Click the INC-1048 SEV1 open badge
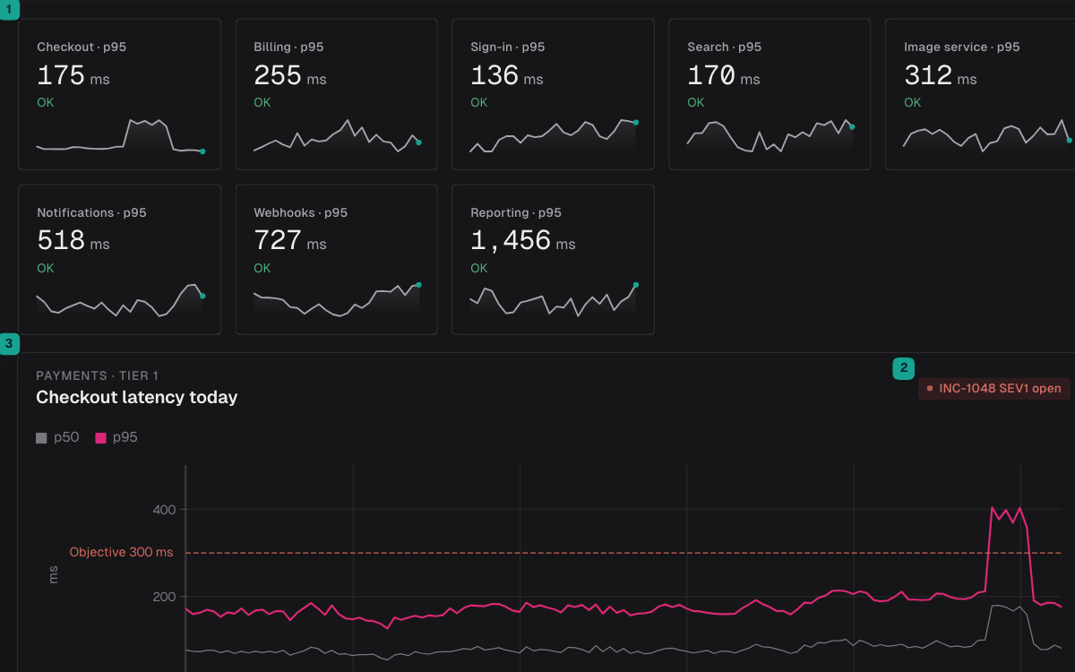This screenshot has width=1075, height=672. coord(994,389)
